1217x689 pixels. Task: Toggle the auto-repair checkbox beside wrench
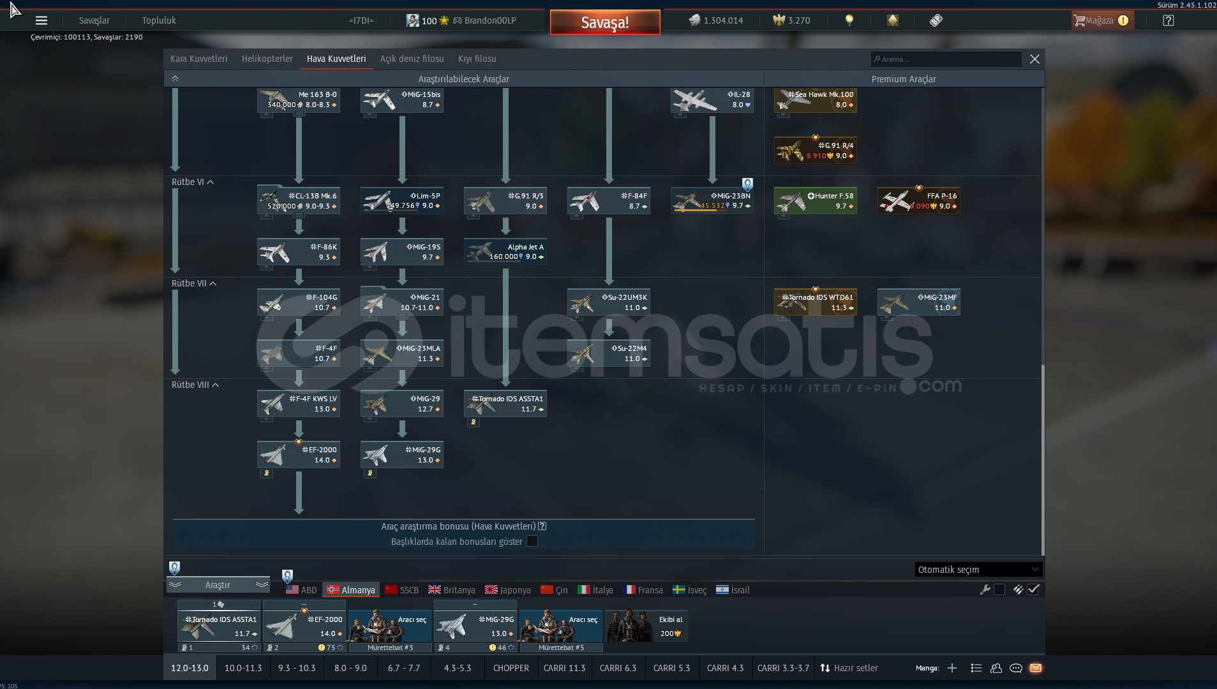(999, 589)
